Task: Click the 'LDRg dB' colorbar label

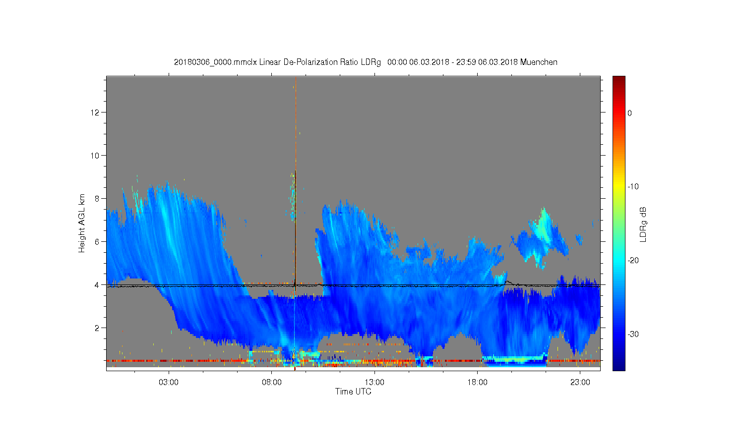Action: click(x=643, y=224)
